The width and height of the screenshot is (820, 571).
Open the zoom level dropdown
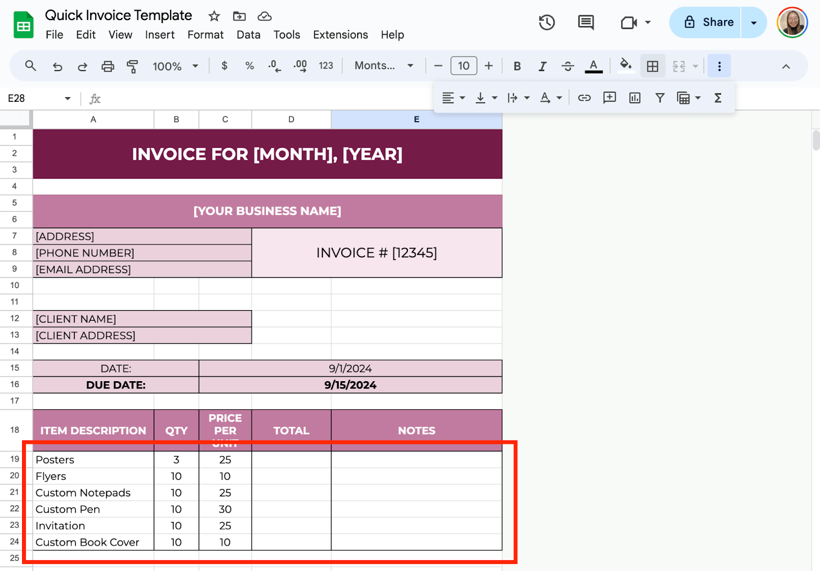click(x=175, y=66)
